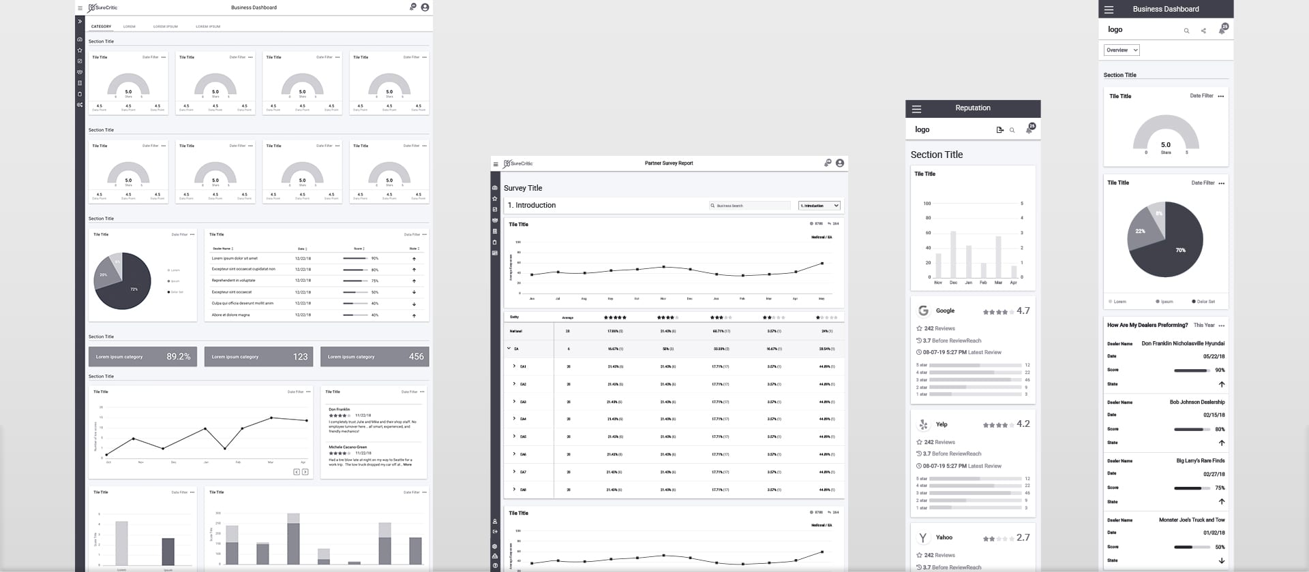The height and width of the screenshot is (572, 1309).
Task: Click search icon in mobile Business Dashboard header
Action: click(x=1186, y=31)
